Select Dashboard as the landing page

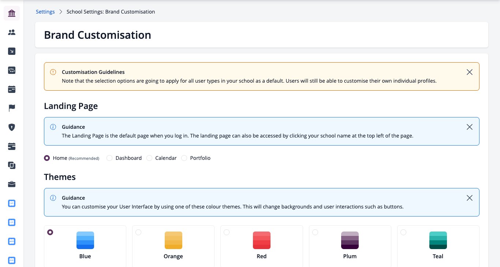coord(109,158)
